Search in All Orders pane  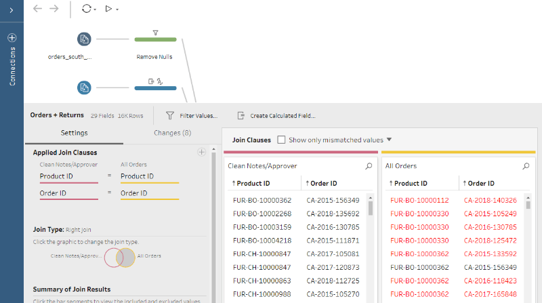526,165
